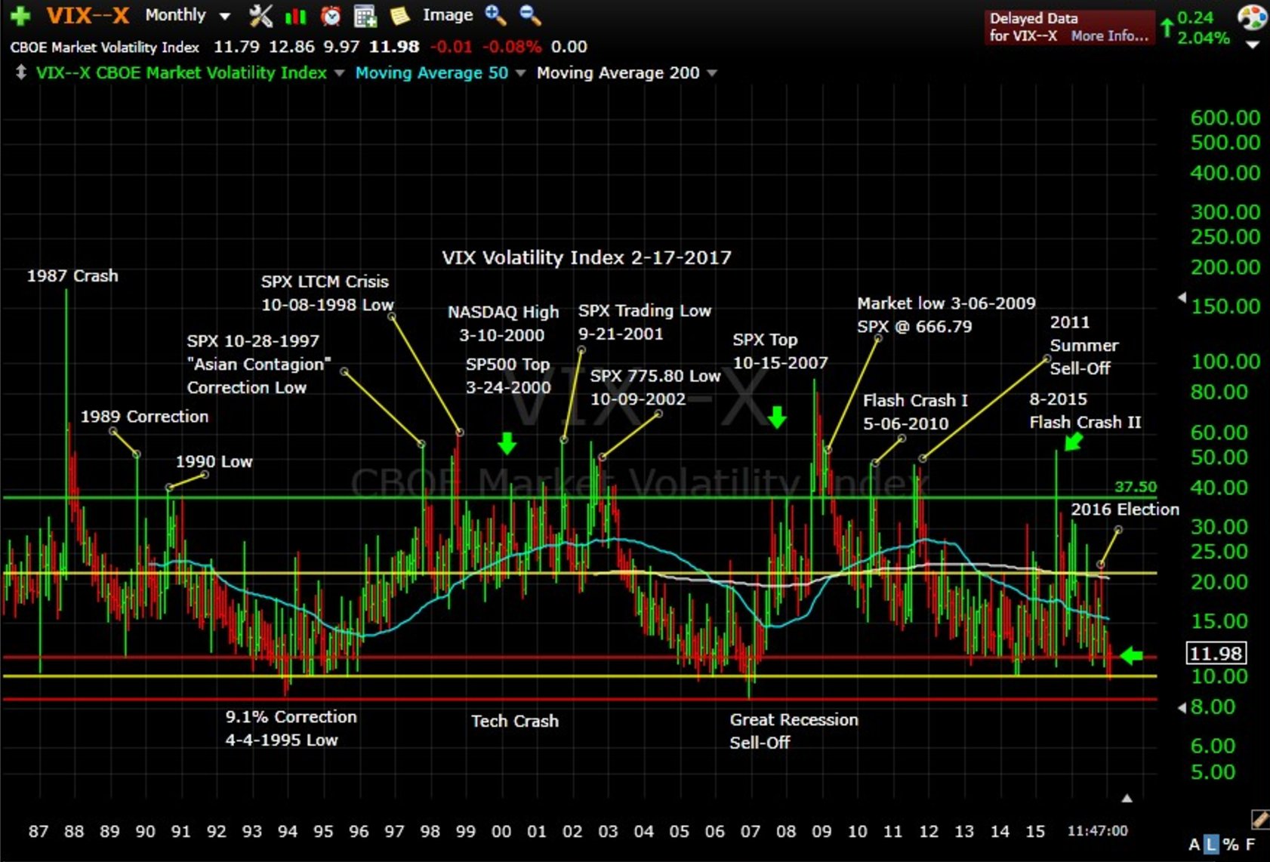The image size is (1270, 862).
Task: Click the Image menu item
Action: pos(448,15)
